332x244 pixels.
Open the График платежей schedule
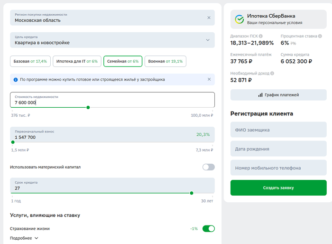click(x=278, y=95)
